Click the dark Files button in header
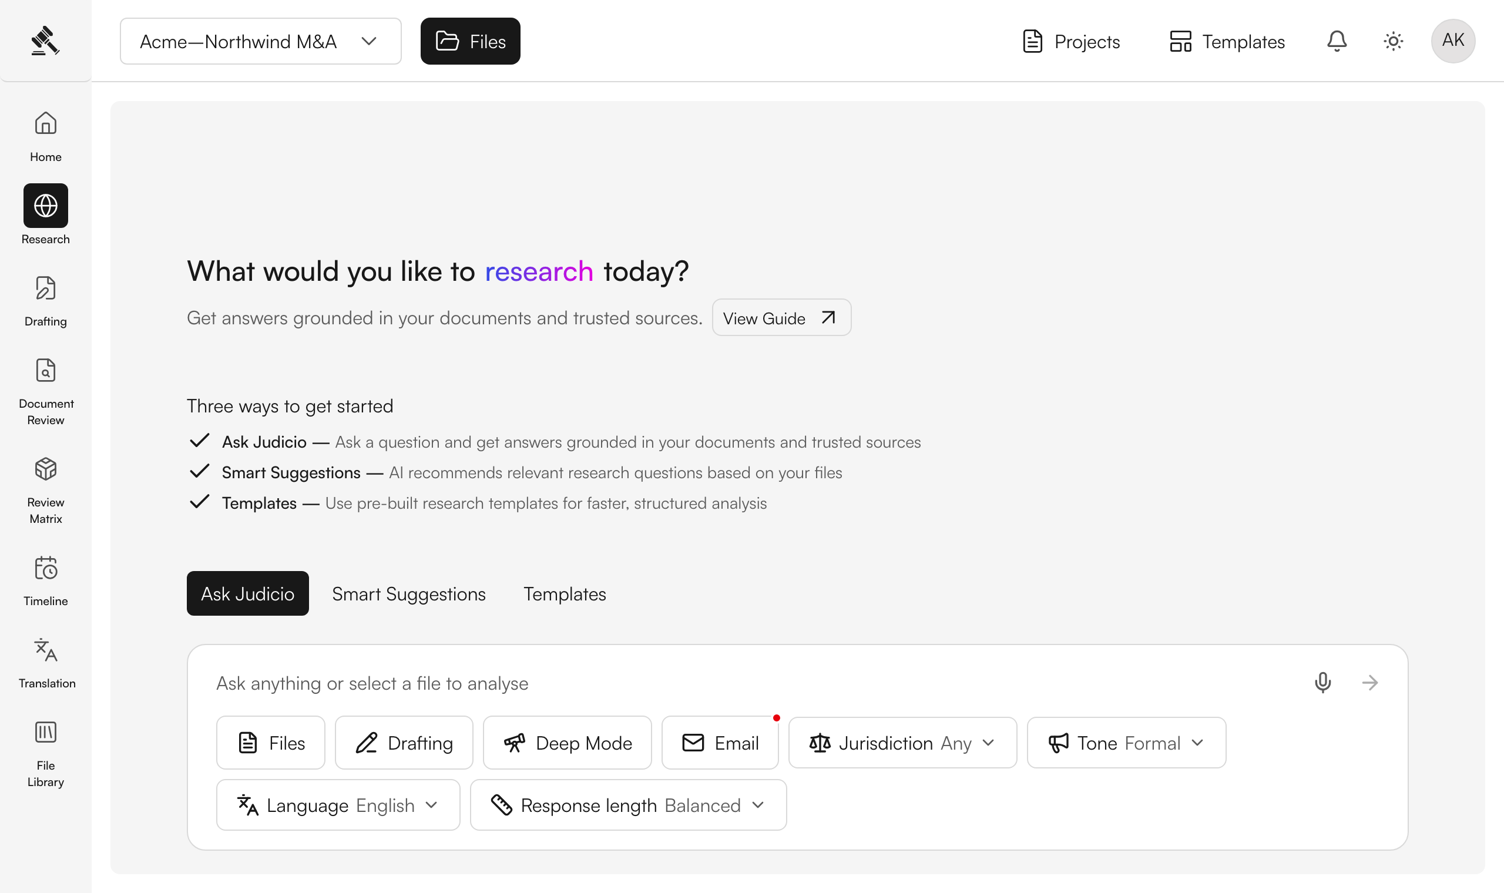 471,41
